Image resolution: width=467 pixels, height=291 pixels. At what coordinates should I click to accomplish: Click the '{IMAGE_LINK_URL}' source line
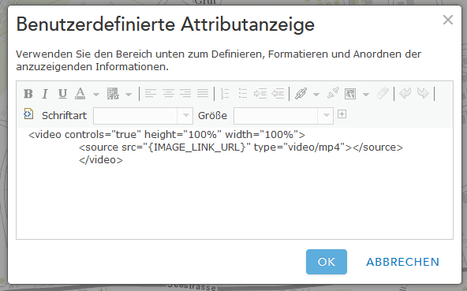(241, 147)
